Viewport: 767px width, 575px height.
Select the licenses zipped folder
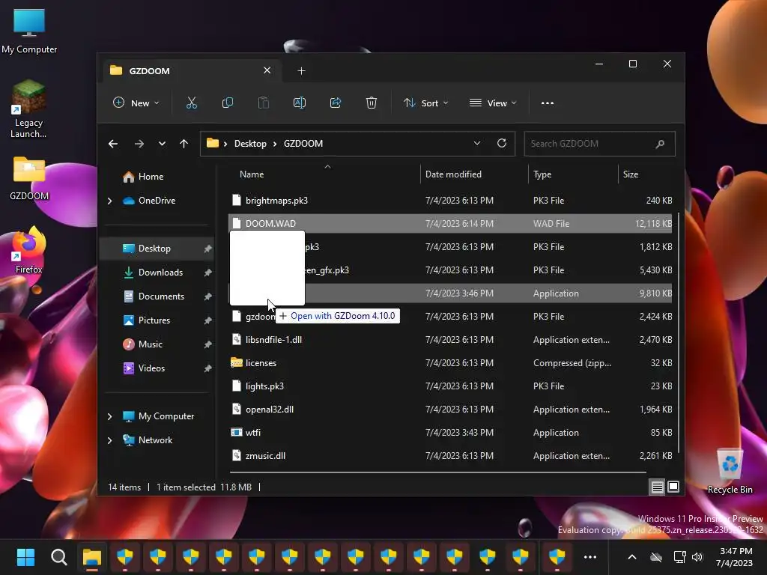pyautogui.click(x=450, y=363)
